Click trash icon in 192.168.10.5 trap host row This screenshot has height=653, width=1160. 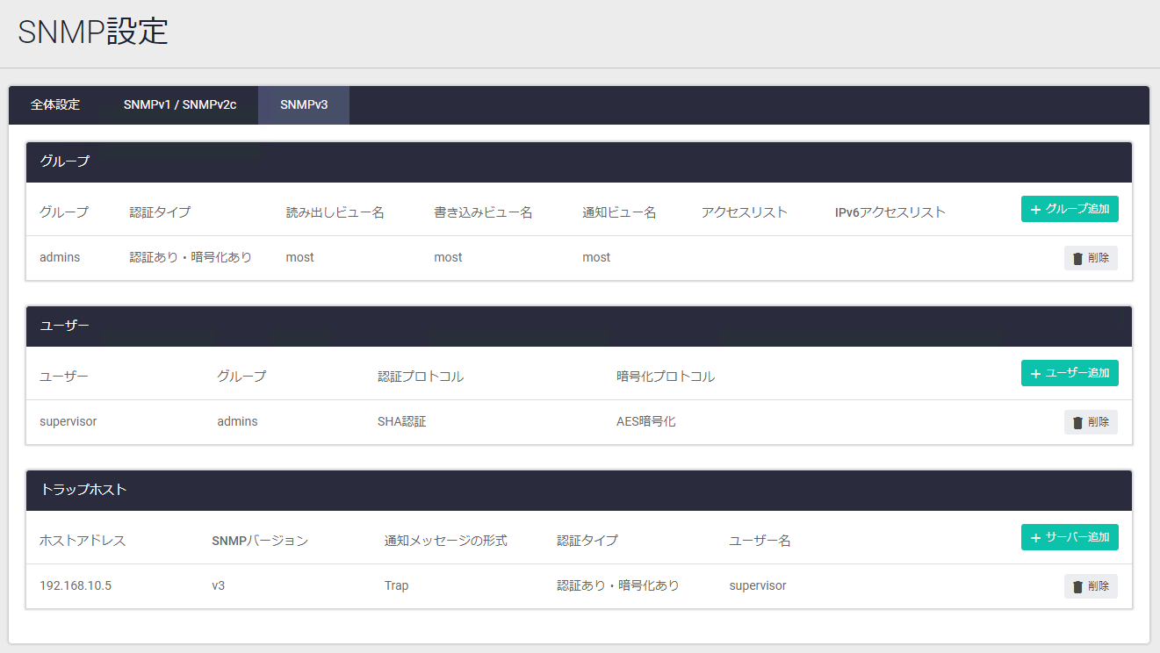click(1077, 586)
